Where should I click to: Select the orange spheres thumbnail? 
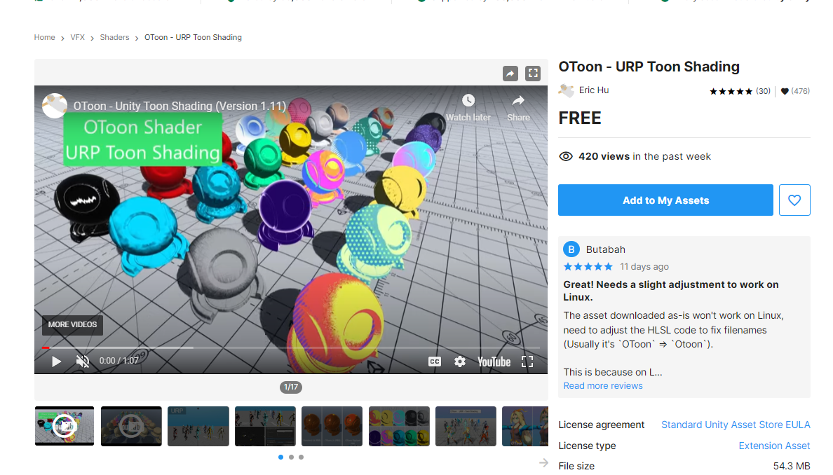pos(332,426)
